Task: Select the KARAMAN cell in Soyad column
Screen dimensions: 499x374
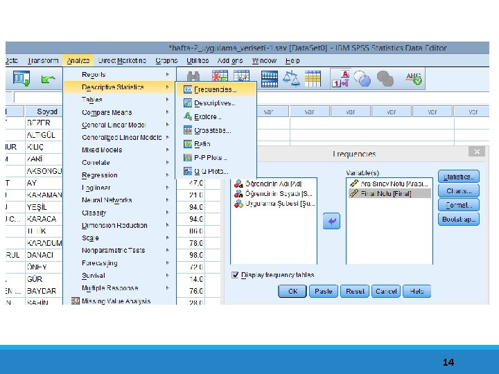Action: (x=44, y=195)
